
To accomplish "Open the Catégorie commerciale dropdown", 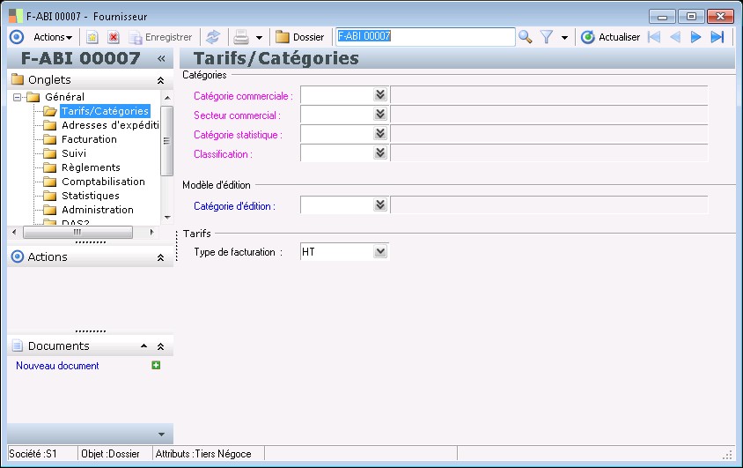I will 380,94.
